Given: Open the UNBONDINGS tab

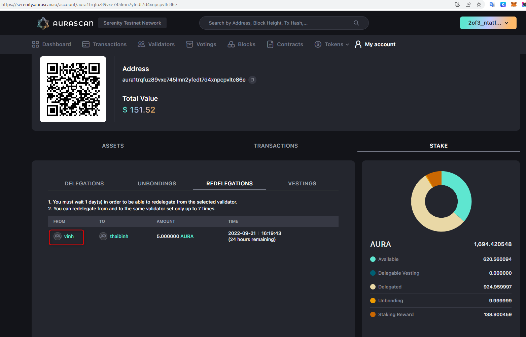Looking at the screenshot, I should tap(157, 183).
